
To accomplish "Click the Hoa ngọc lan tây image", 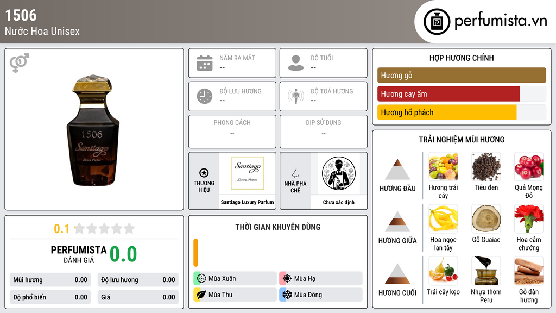I will click(x=443, y=218).
